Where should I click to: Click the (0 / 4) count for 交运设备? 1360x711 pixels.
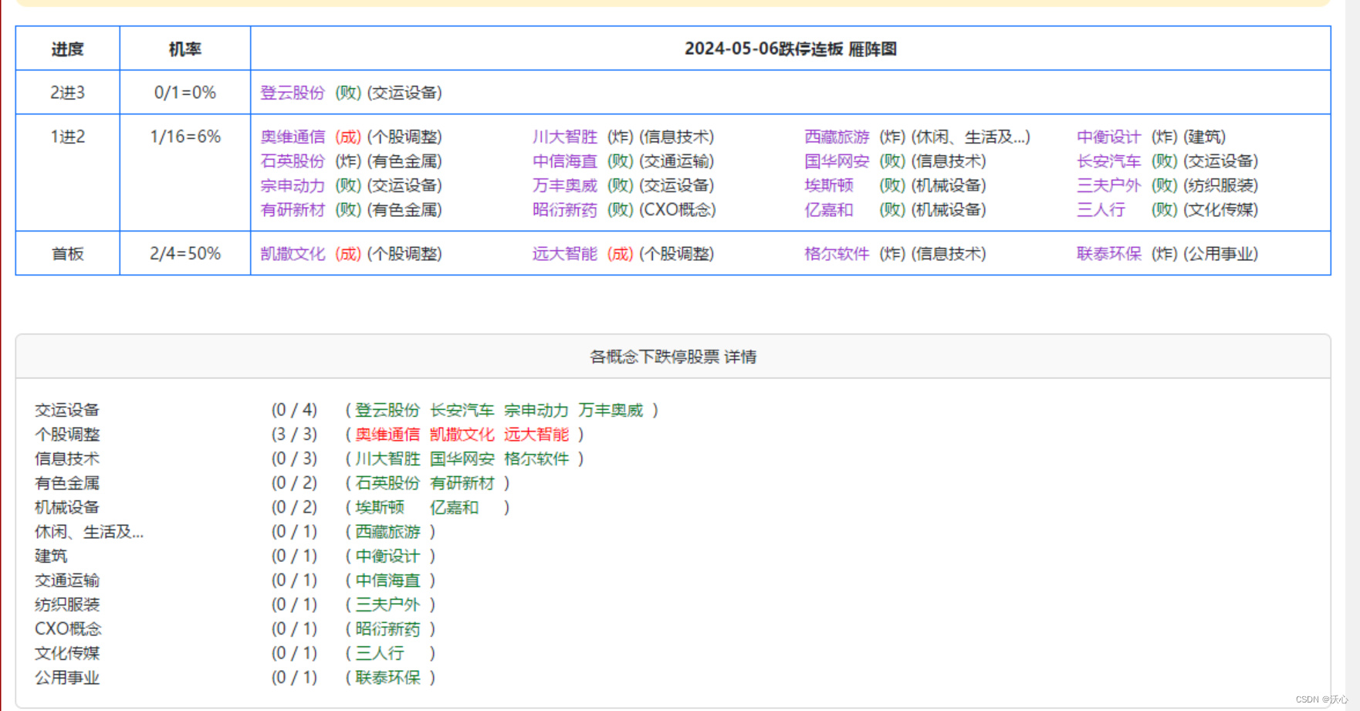[x=294, y=410]
